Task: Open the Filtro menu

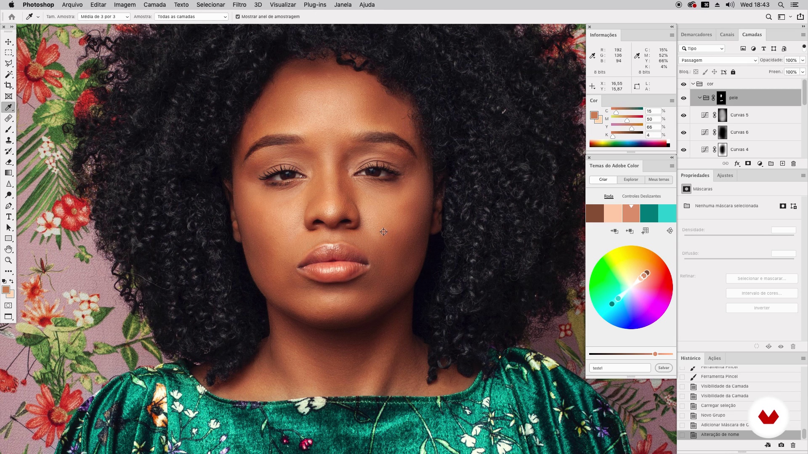Action: [x=239, y=5]
